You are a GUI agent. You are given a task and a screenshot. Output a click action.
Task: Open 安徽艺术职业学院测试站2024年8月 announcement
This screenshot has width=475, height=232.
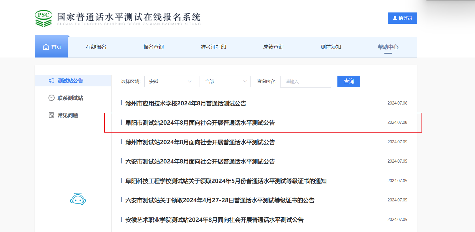[x=214, y=220]
